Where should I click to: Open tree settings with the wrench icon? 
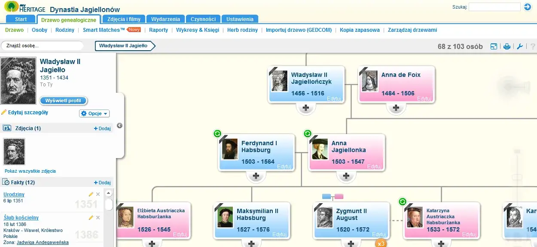click(520, 46)
